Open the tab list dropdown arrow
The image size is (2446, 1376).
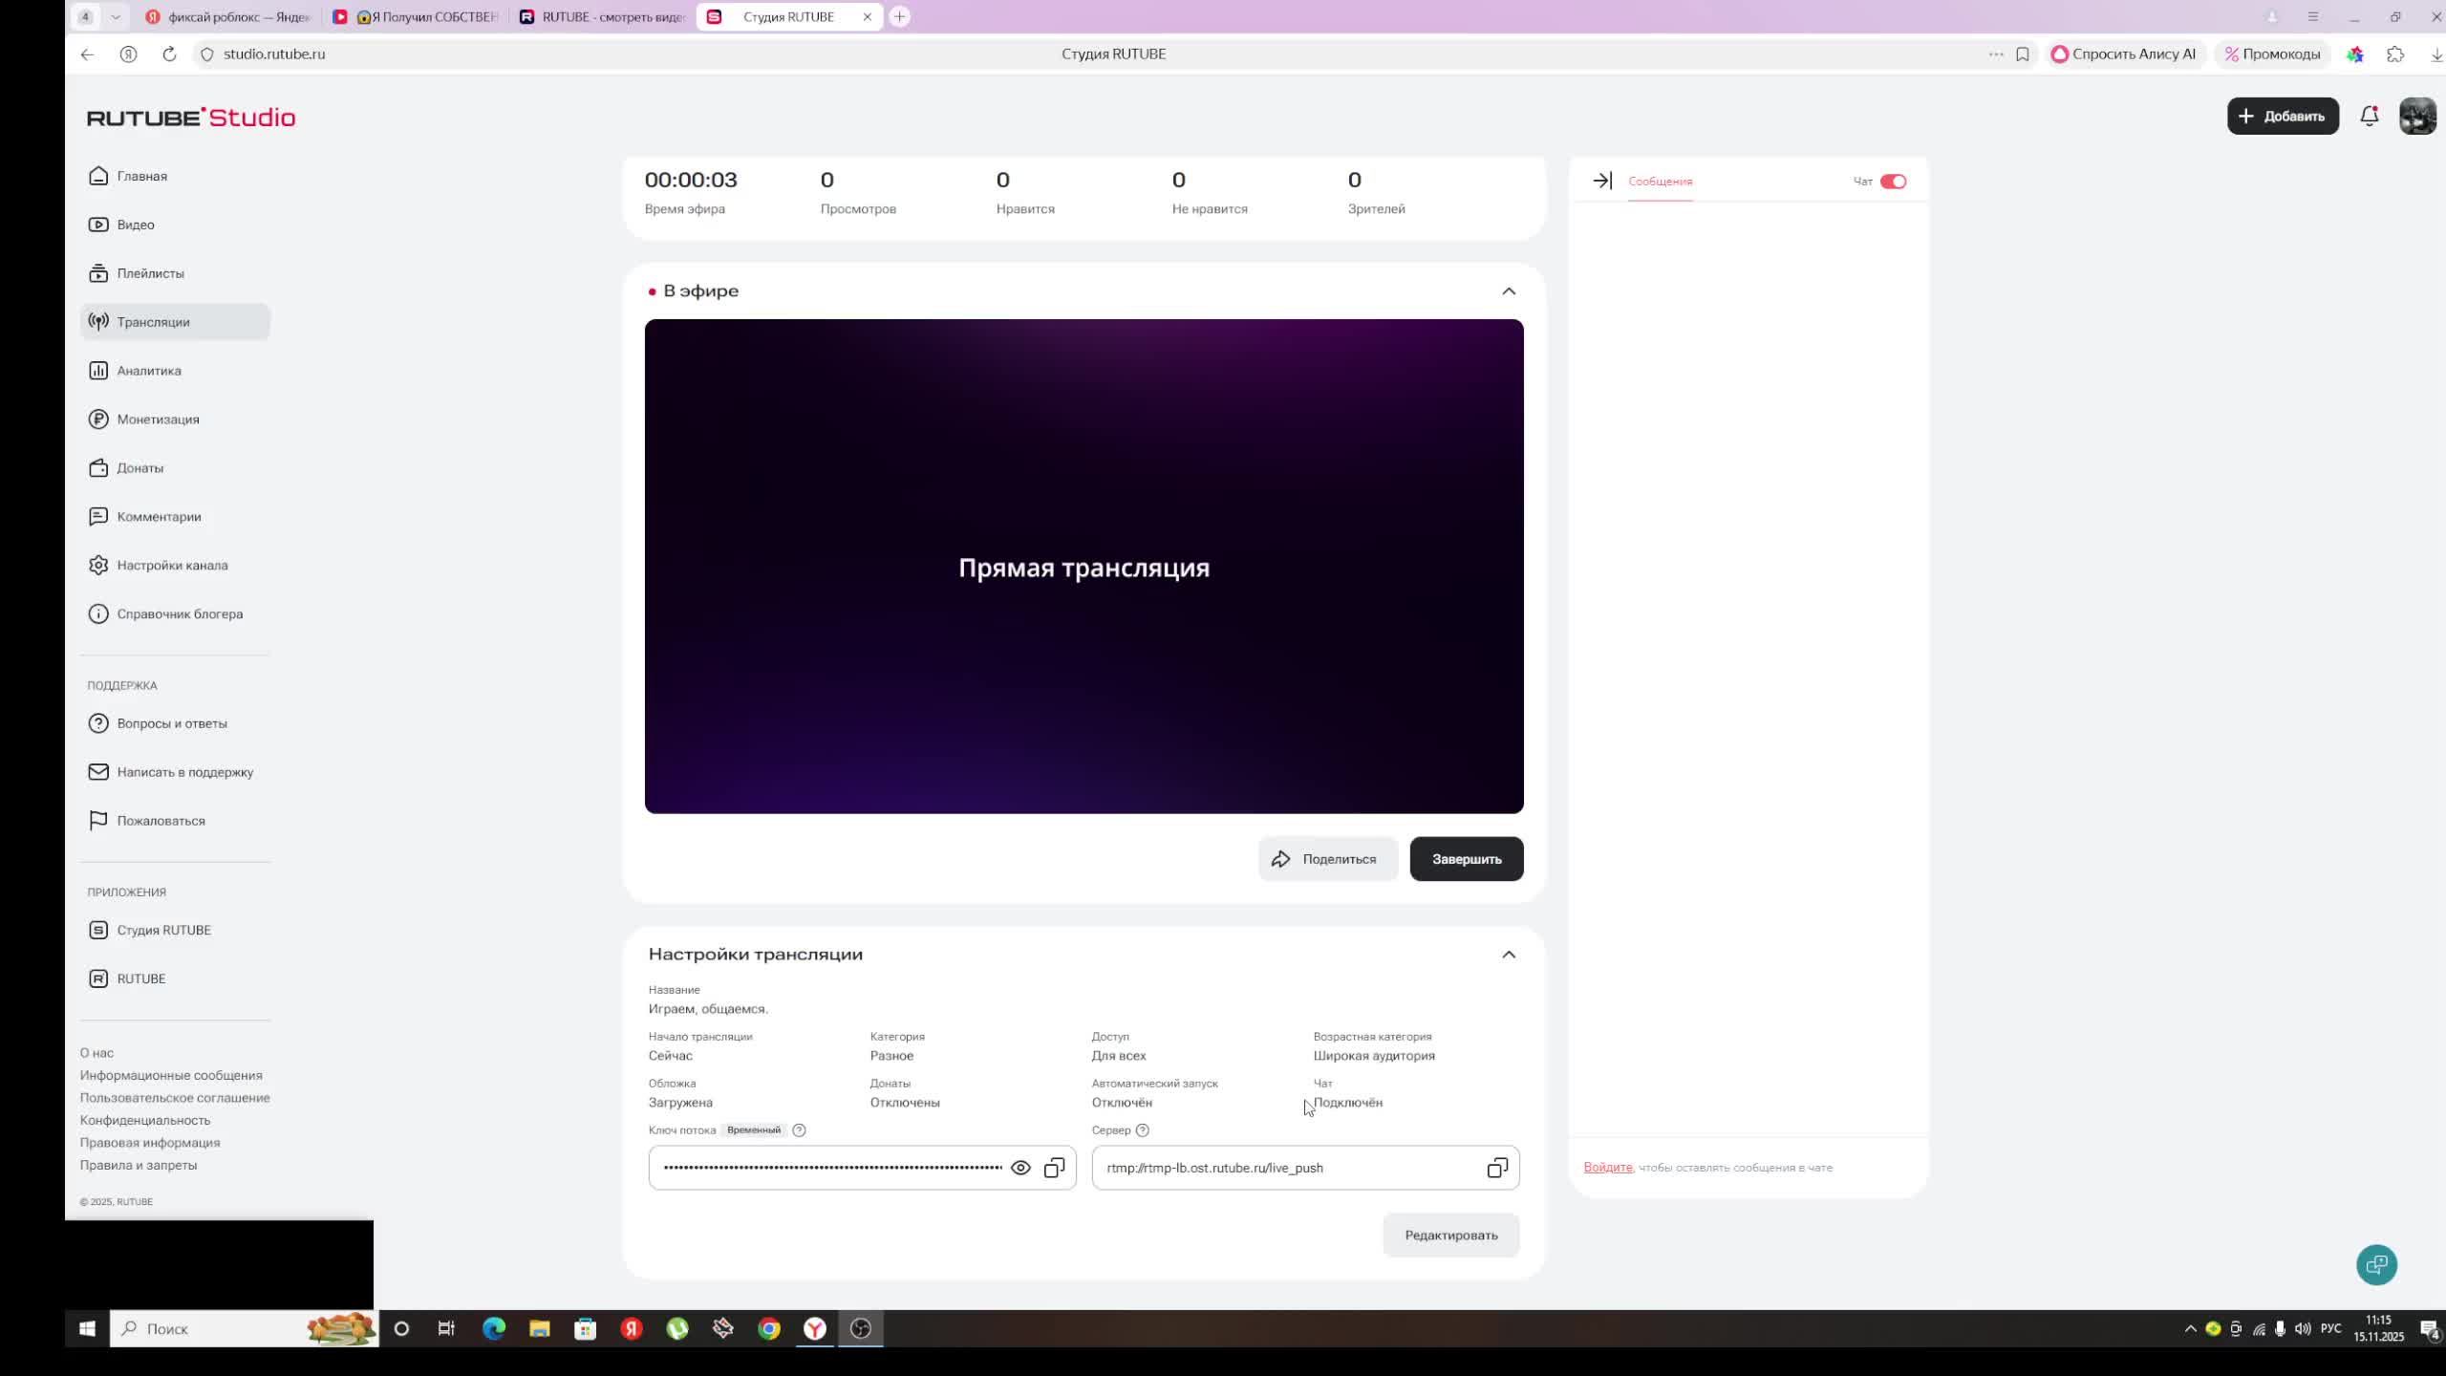[116, 17]
